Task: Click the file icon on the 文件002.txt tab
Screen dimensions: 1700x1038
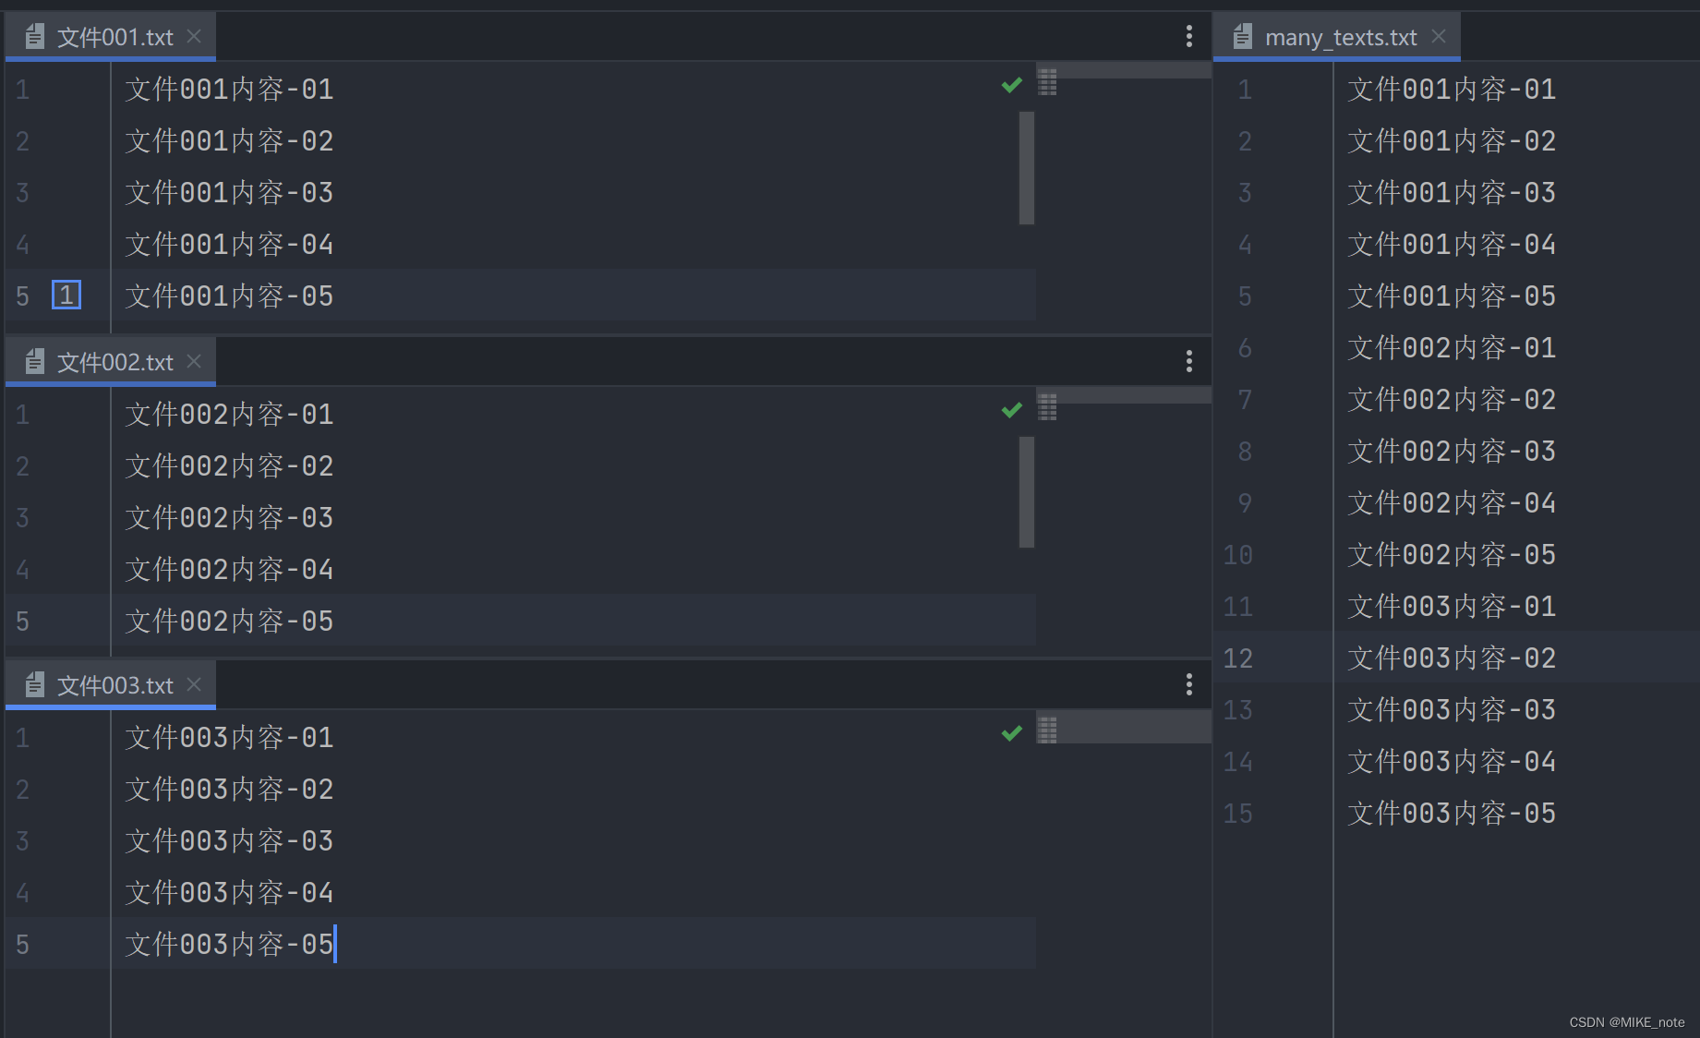Action: (x=35, y=361)
